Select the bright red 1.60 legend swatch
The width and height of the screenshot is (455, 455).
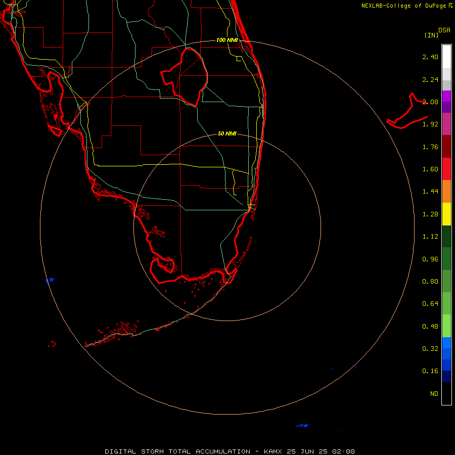point(446,169)
